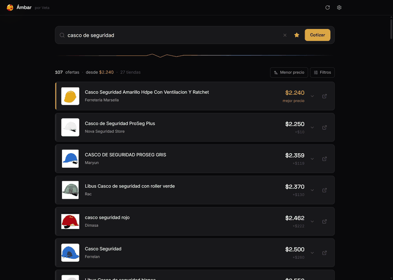Expand the Casco de Seguridad ProSeg Plus offer

pos(312,127)
